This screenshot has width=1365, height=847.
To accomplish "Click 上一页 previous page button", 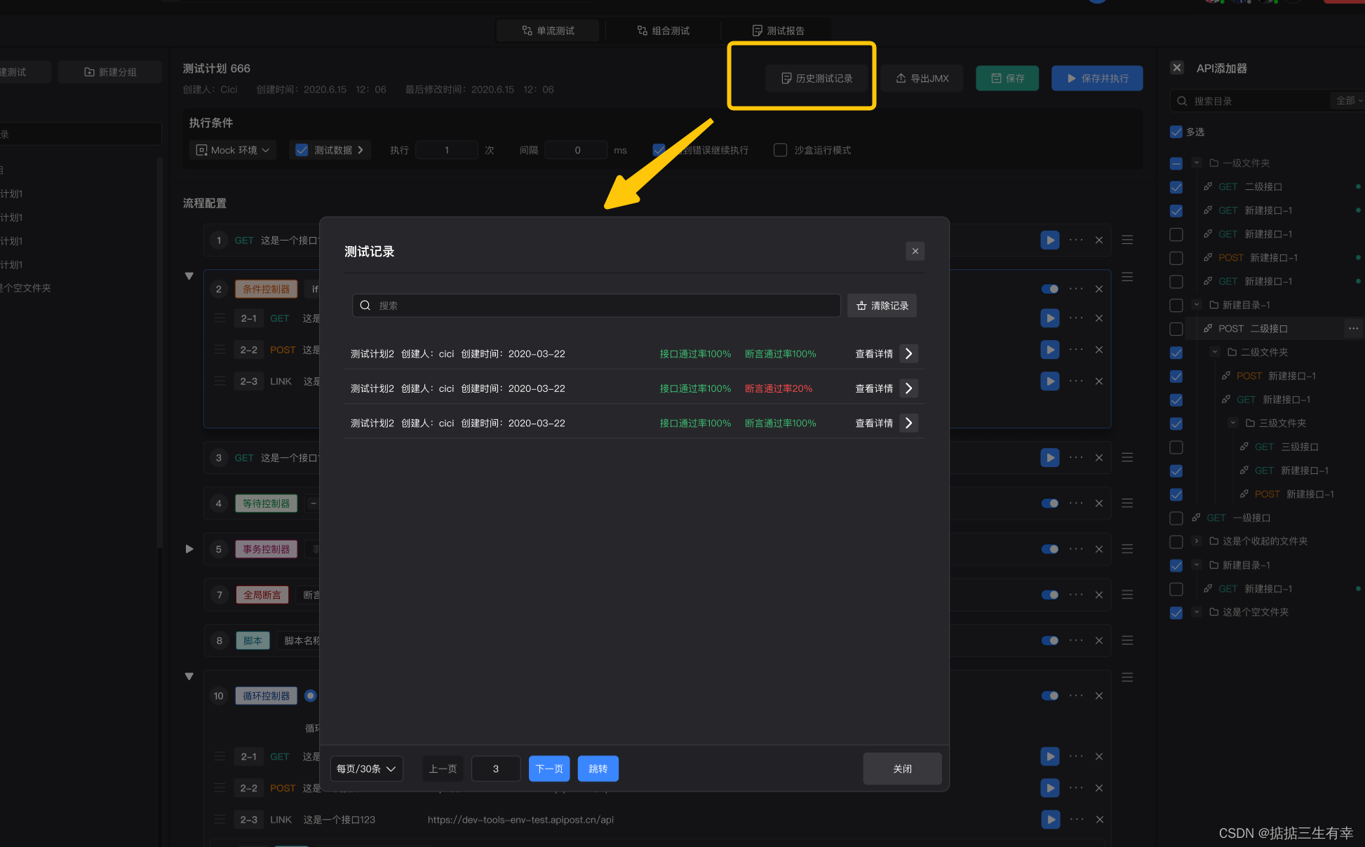I will (x=443, y=768).
